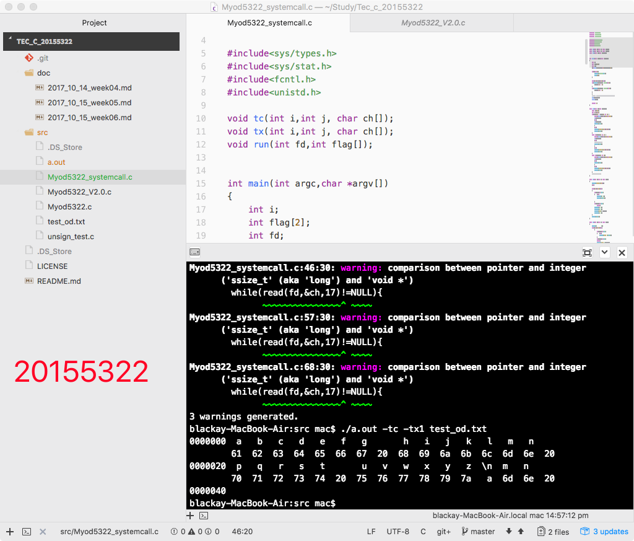Open Myod5322_V2.0.c from project tree
634x541 pixels.
coord(79,192)
